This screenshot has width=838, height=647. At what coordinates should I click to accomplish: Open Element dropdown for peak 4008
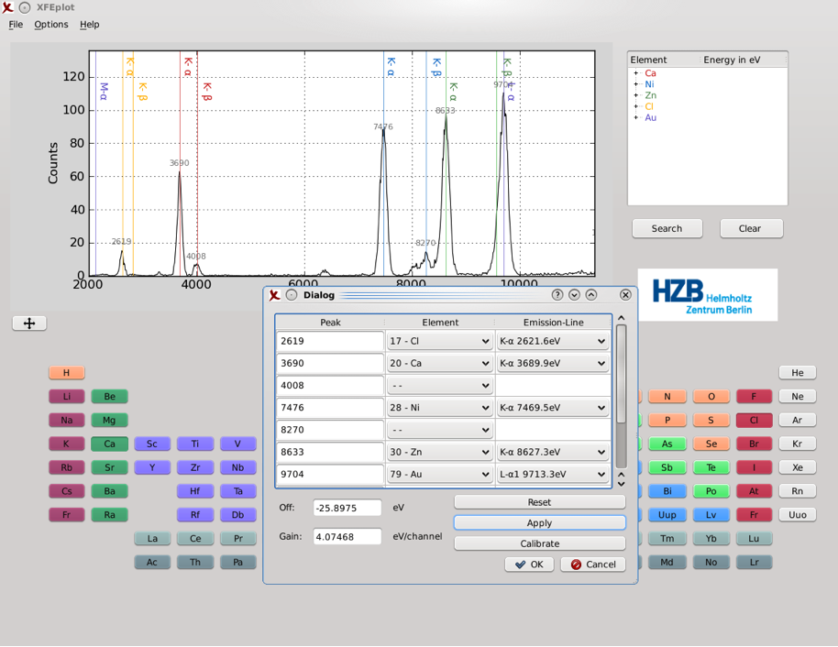pos(439,386)
